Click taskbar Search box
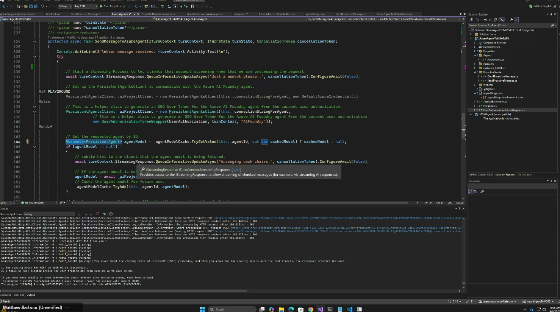 pyautogui.click(x=232, y=309)
